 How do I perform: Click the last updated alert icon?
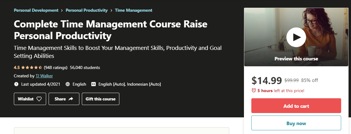16,84
